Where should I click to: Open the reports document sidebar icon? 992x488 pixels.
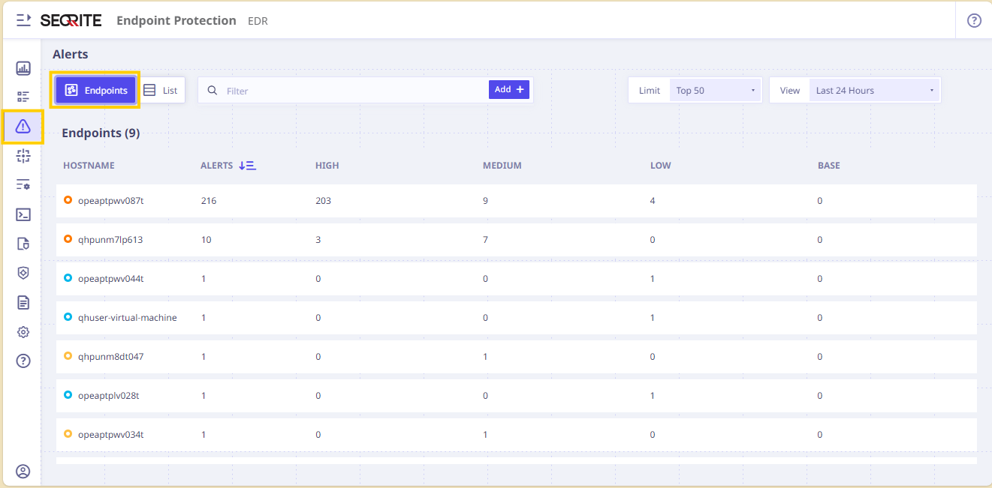(x=23, y=302)
